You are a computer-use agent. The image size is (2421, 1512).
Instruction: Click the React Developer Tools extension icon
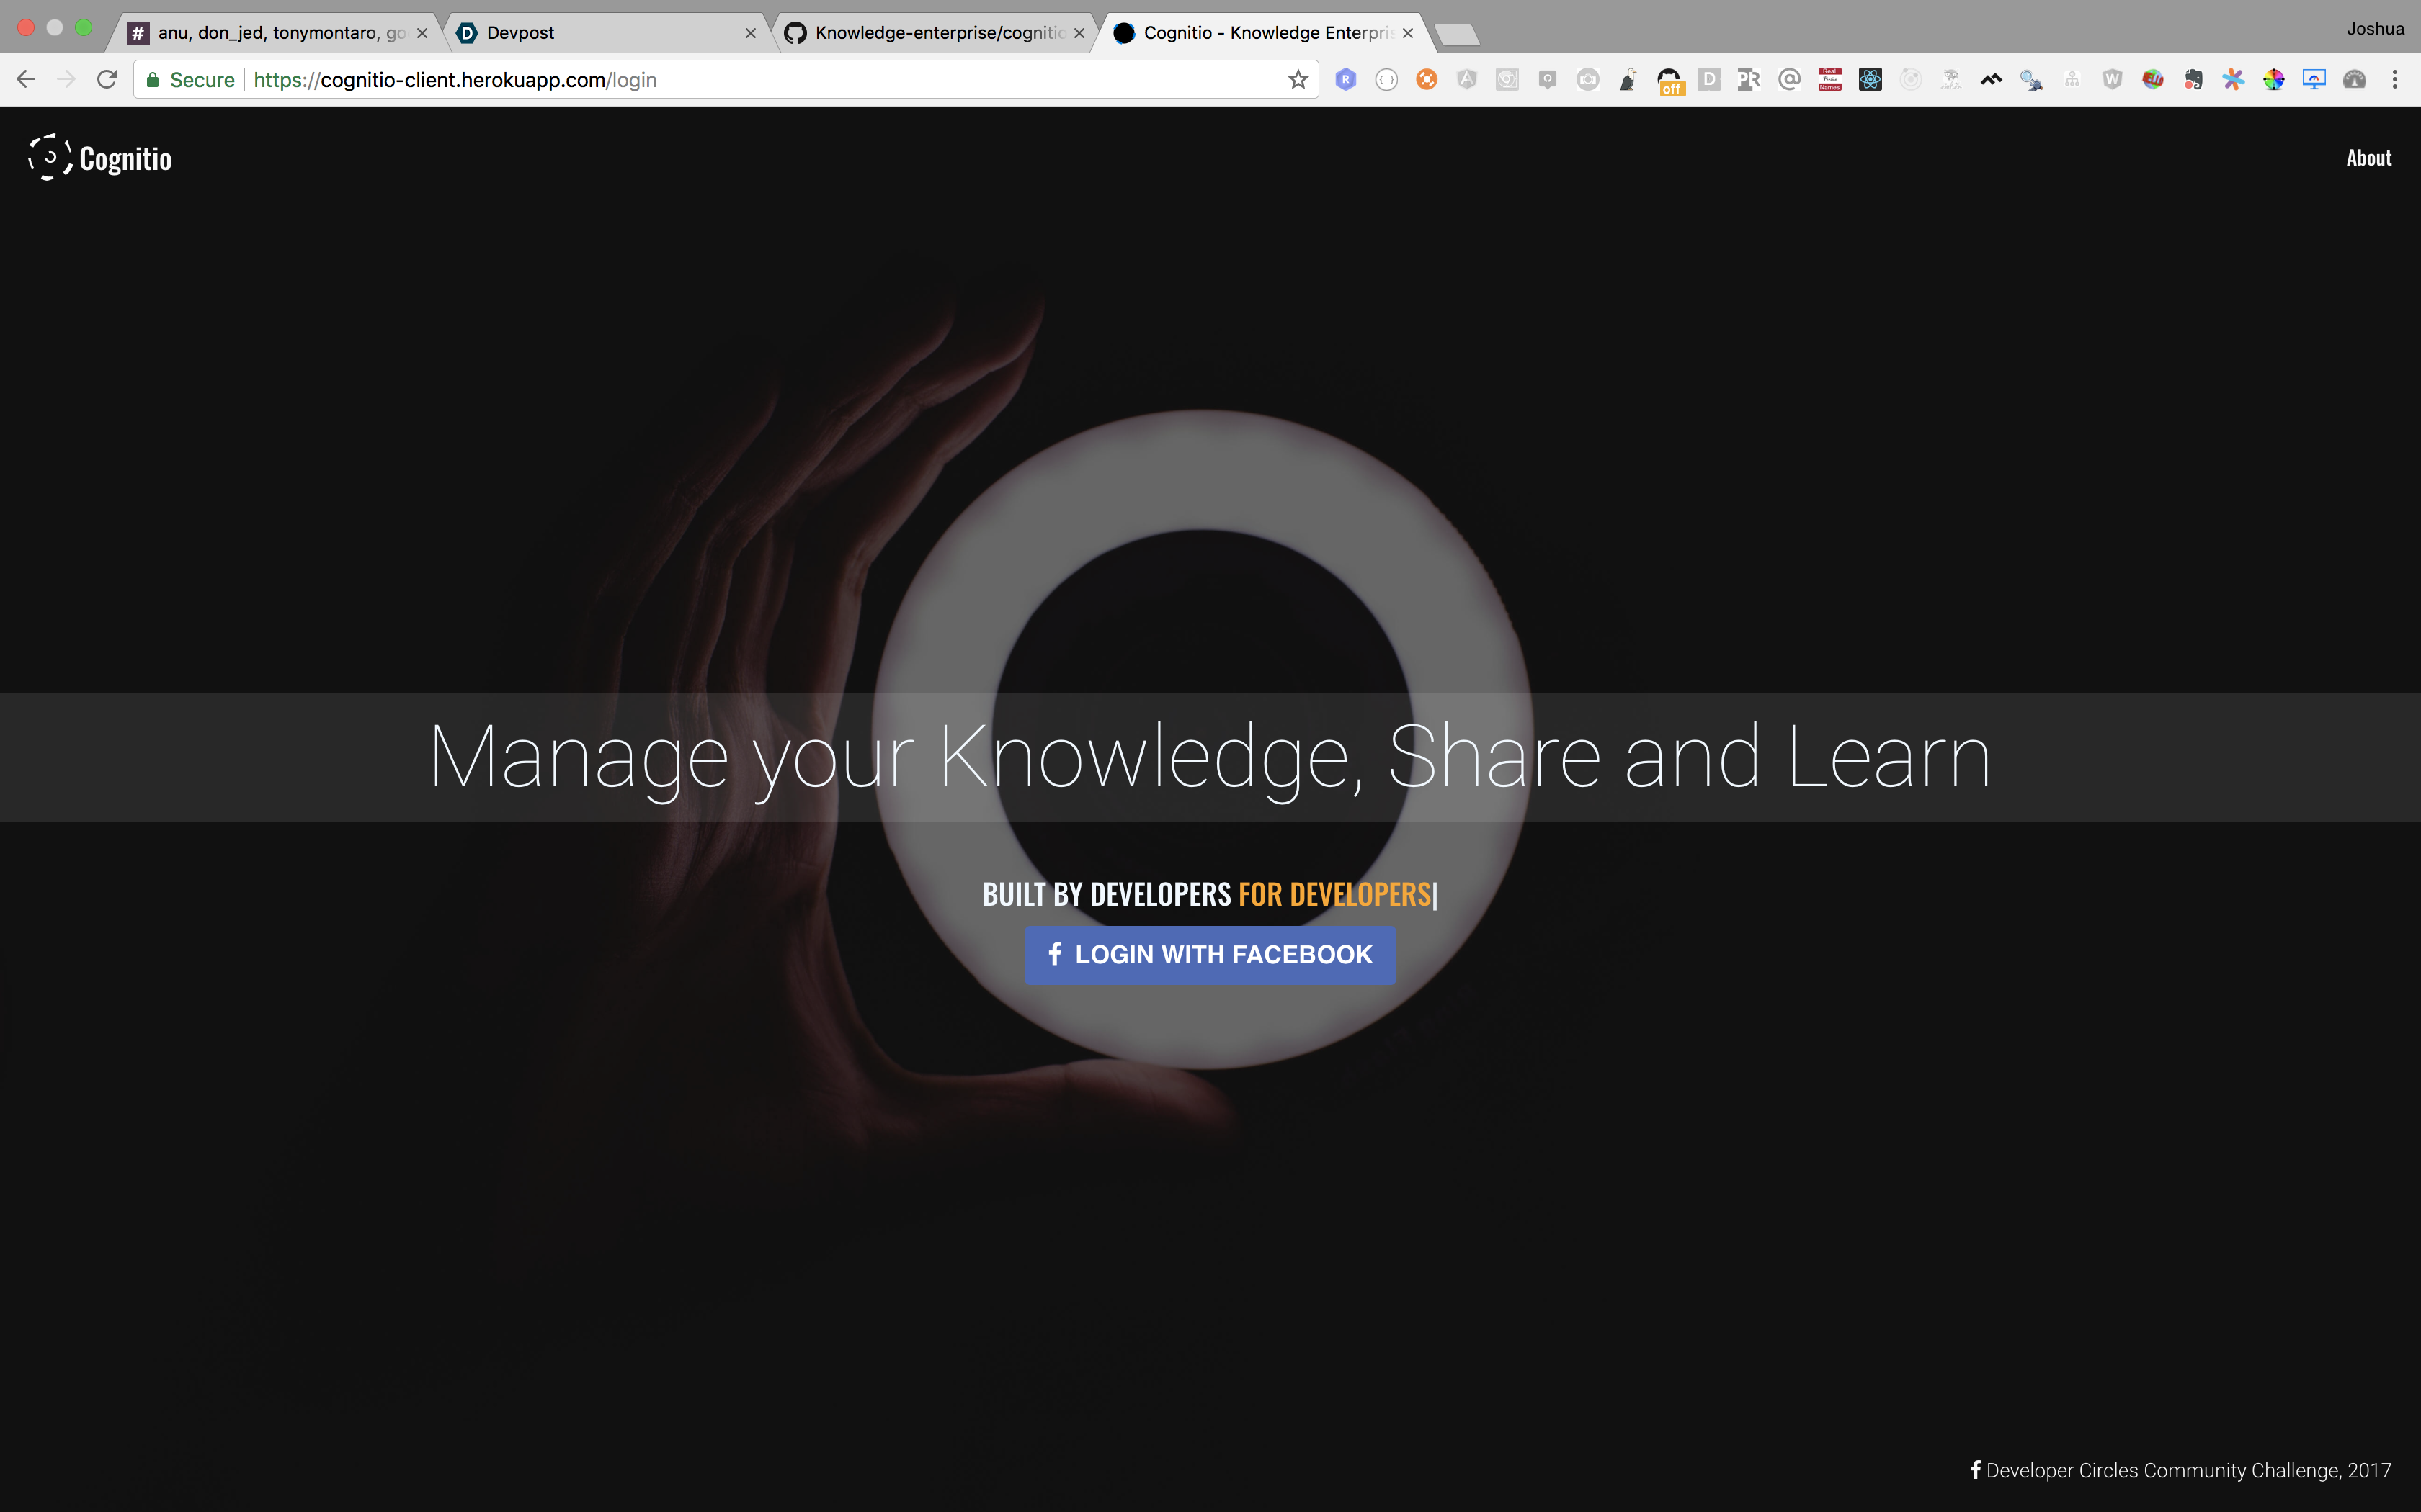point(1870,80)
